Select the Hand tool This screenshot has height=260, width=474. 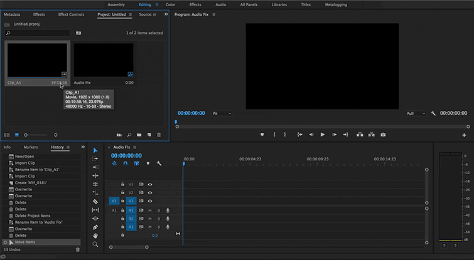(95, 236)
